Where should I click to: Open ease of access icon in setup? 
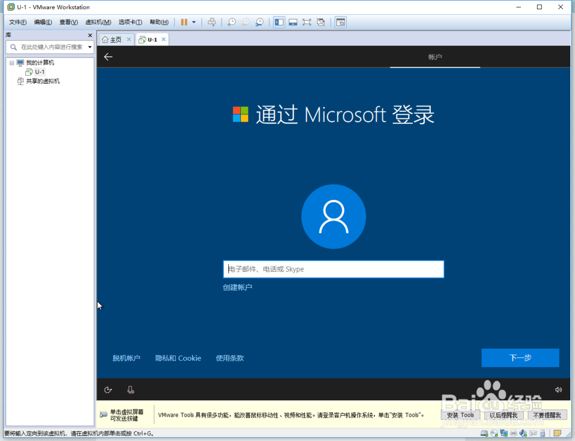tap(108, 390)
